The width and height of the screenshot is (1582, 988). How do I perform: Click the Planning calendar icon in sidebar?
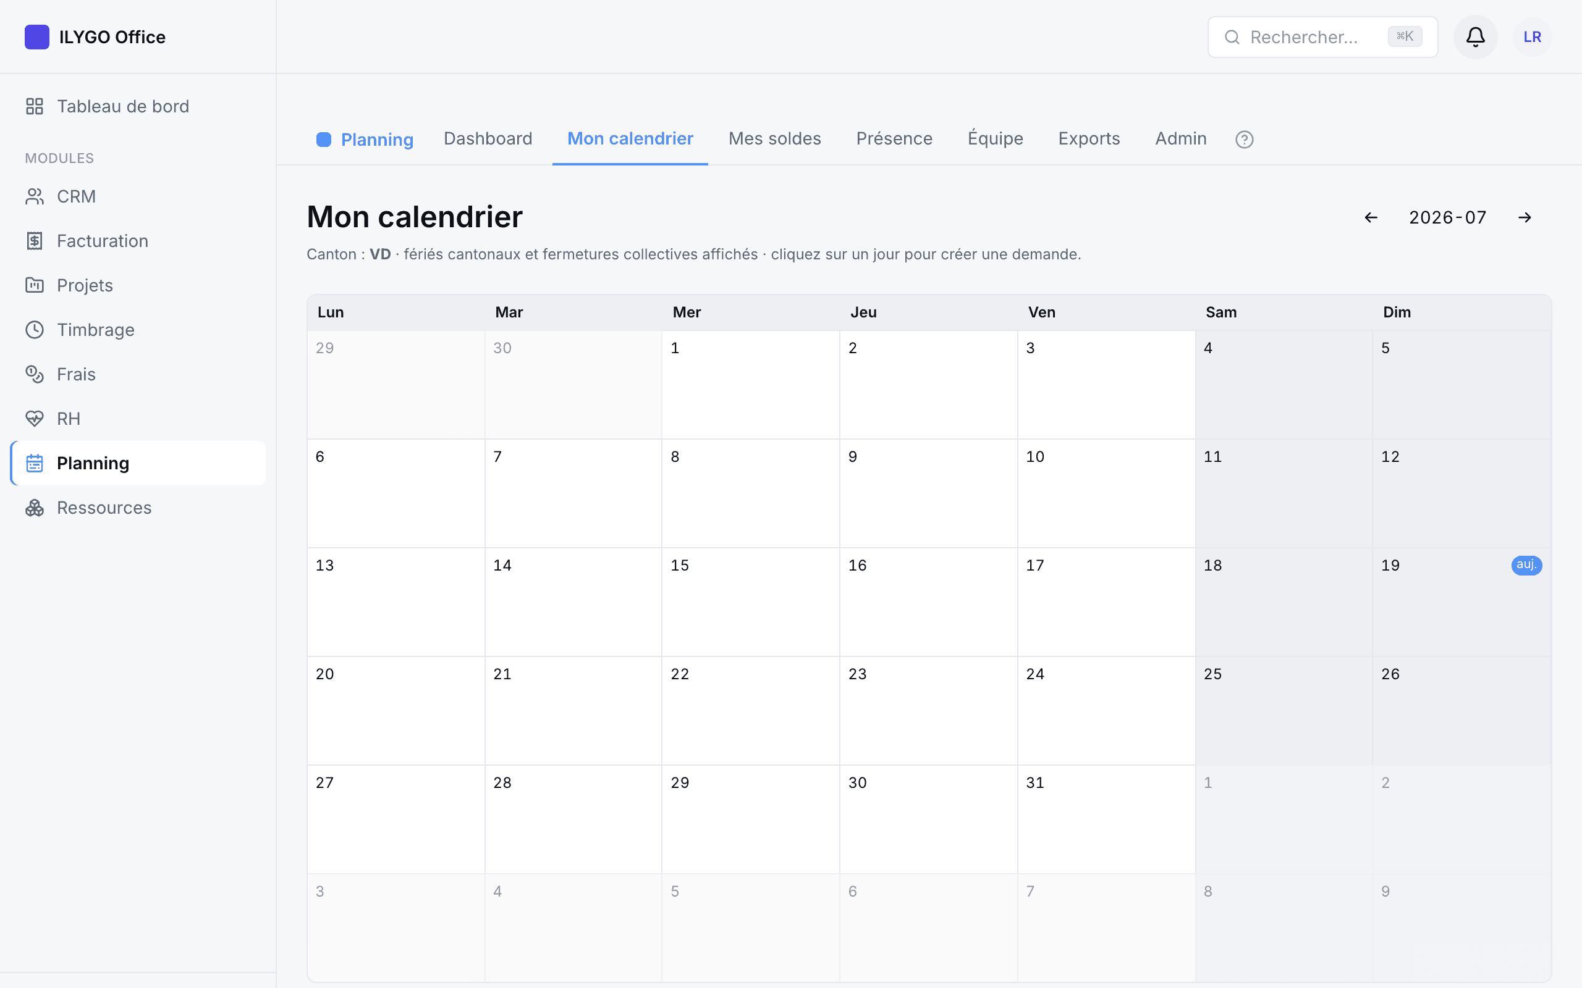(x=35, y=463)
